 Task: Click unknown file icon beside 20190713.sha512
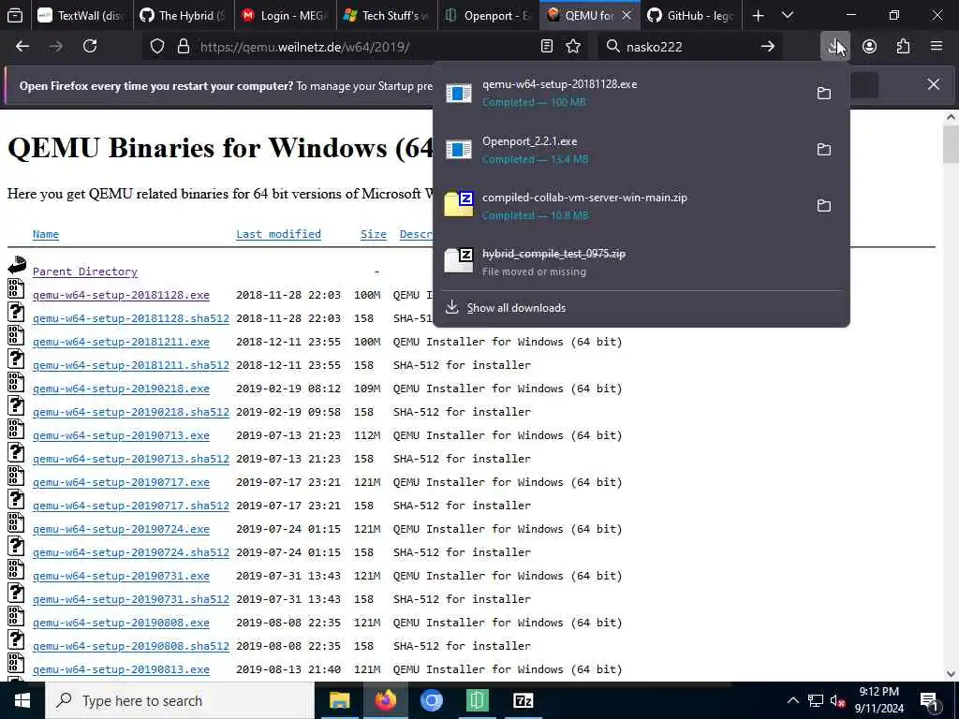[16, 452]
